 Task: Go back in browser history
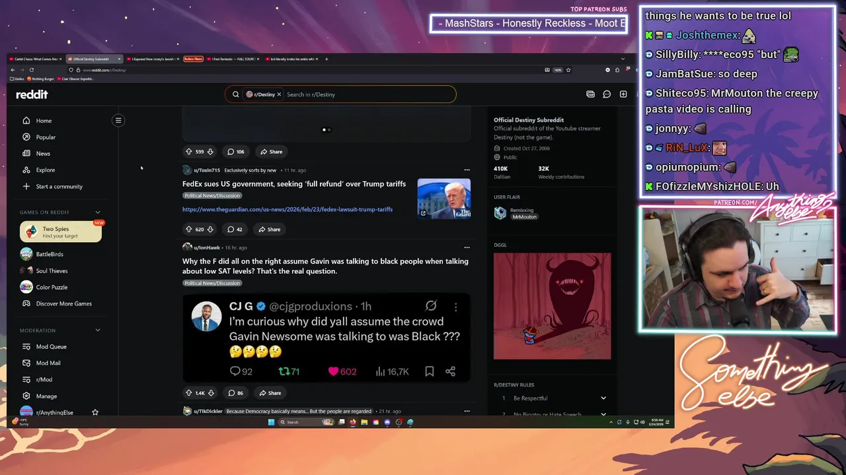[x=13, y=70]
